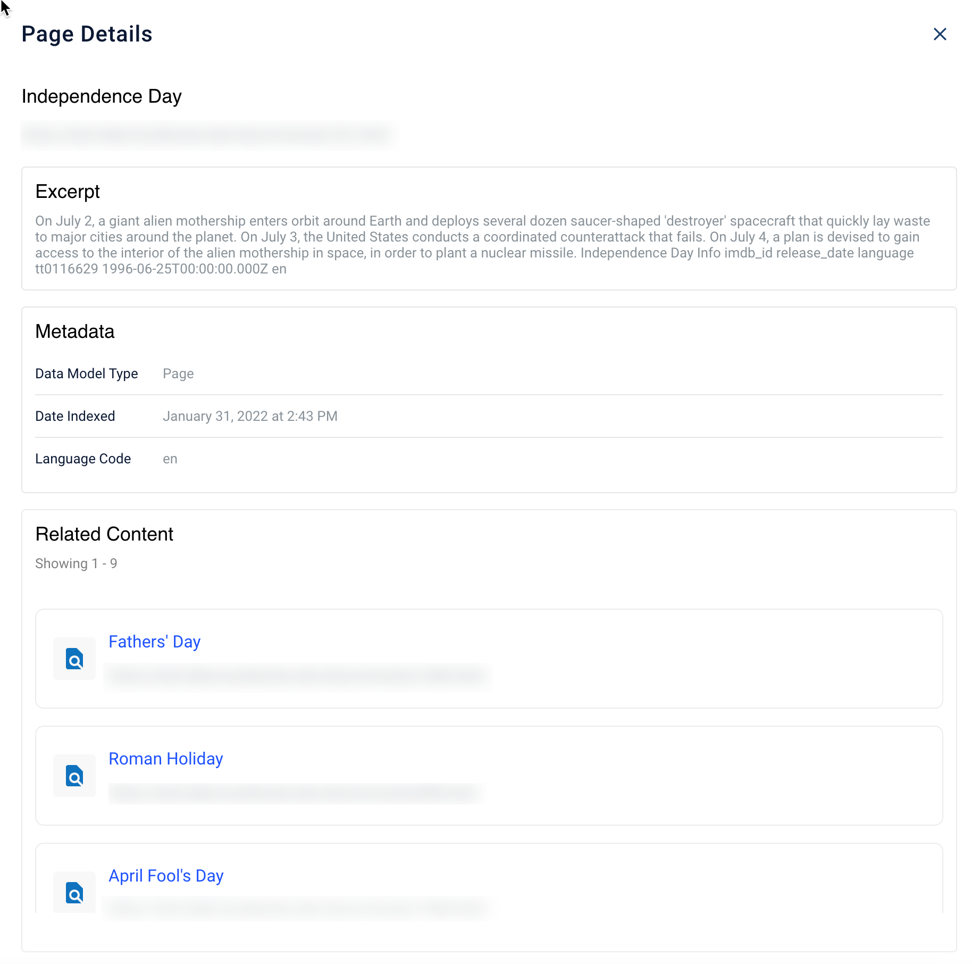The height and width of the screenshot is (964, 972).
Task: Click the Related Content heading
Action: pyautogui.click(x=104, y=534)
